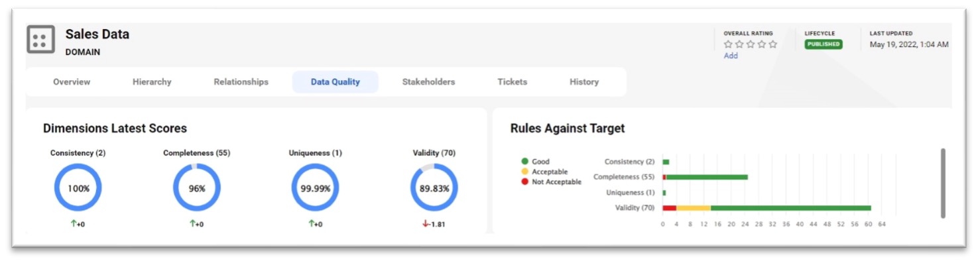
Task: Click the Uniqueness 99.99% donut chart
Action: [x=315, y=188]
